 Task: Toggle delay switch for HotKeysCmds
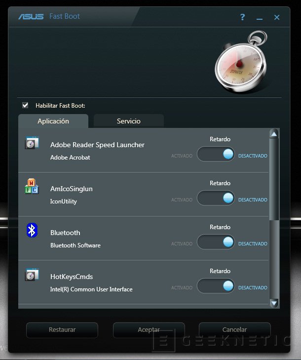click(216, 286)
